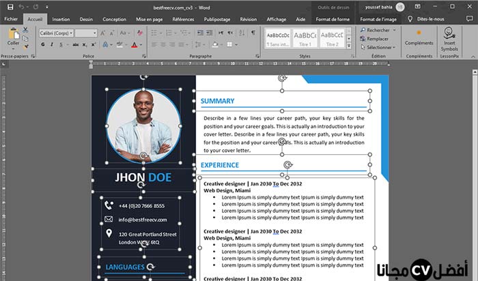
Task: Select the Titre 1 style
Action: [x=305, y=38]
